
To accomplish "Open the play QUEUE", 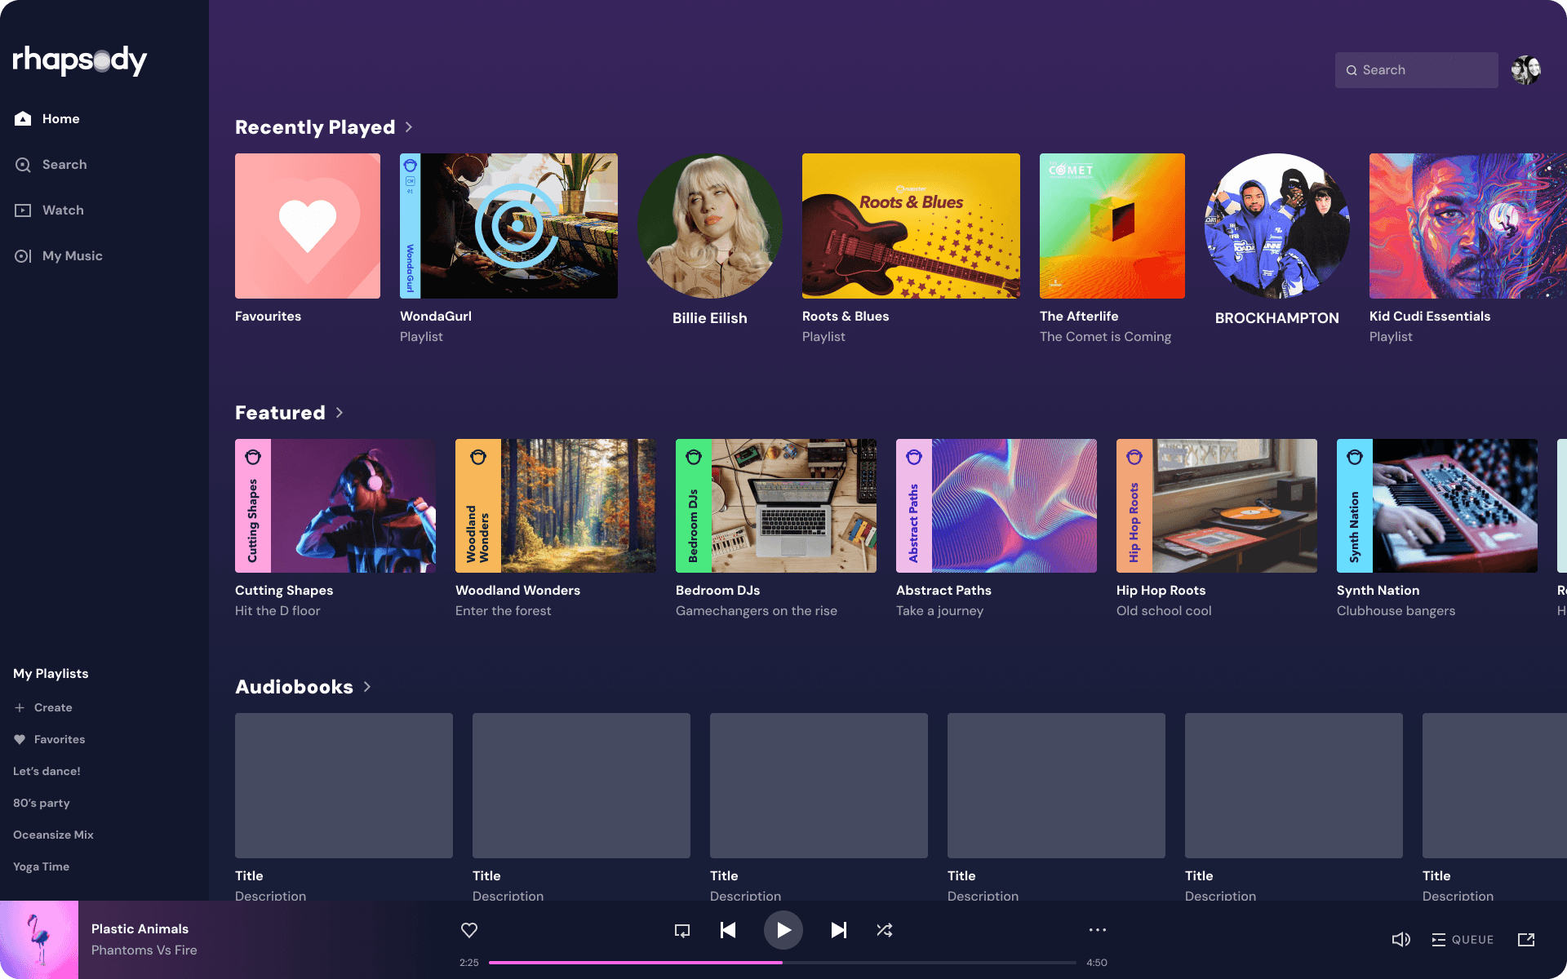I will point(1463,940).
